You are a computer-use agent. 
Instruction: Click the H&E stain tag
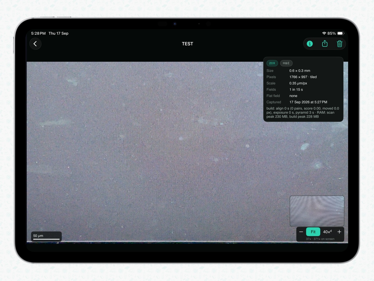coord(286,63)
